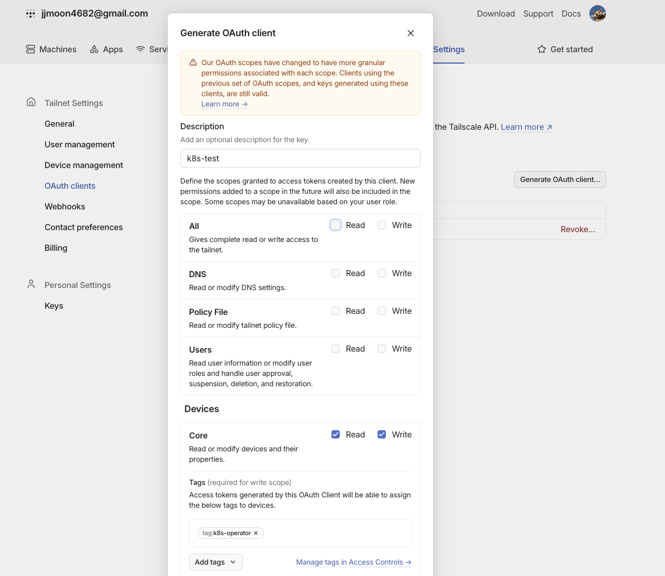
Task: Uncheck the Core Write checkbox
Action: (x=382, y=434)
